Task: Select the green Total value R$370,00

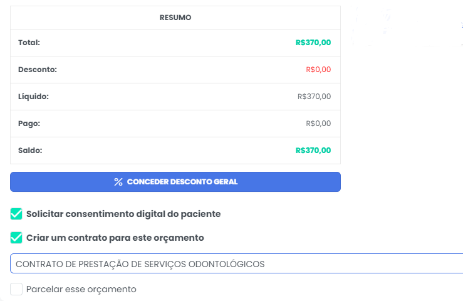Action: coord(313,43)
